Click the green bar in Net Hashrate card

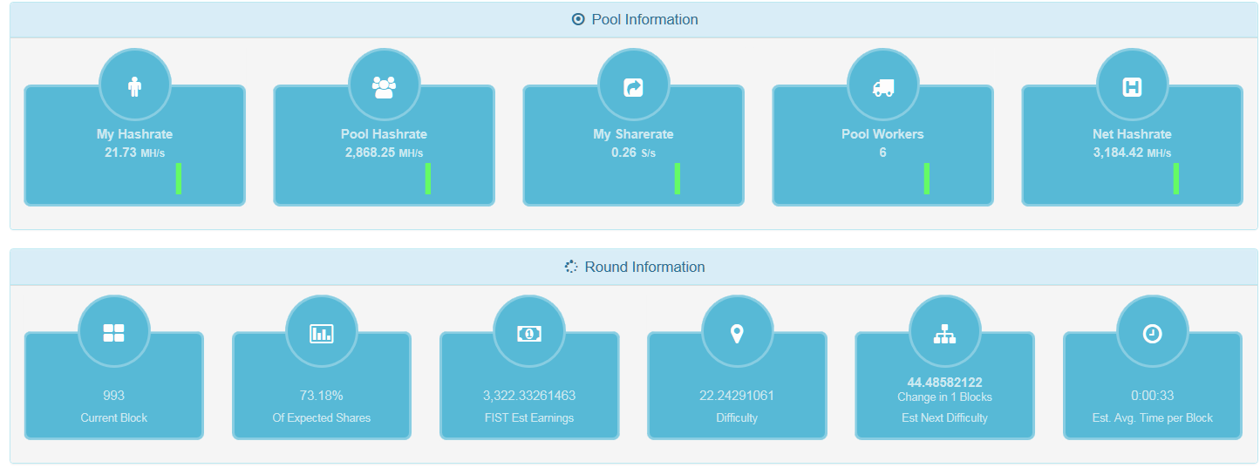point(1175,179)
